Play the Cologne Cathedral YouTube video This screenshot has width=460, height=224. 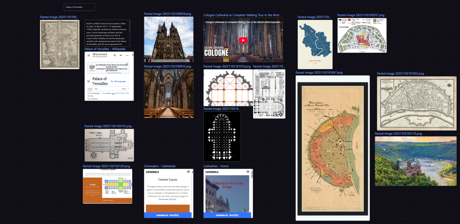(x=243, y=40)
